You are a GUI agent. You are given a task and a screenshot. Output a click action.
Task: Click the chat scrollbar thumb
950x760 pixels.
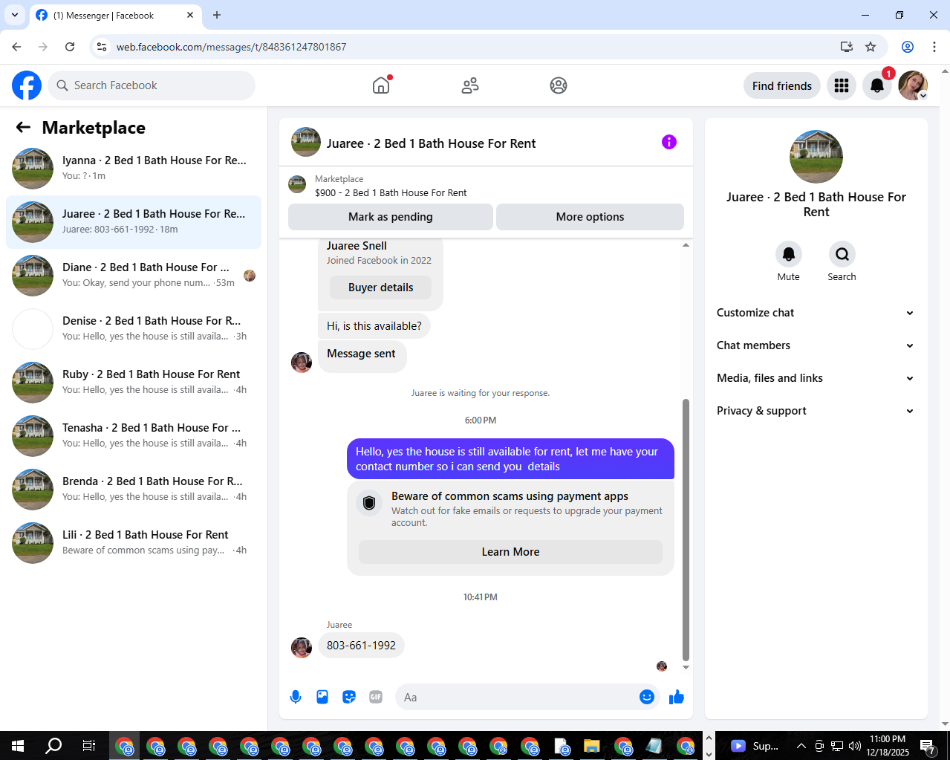[686, 530]
